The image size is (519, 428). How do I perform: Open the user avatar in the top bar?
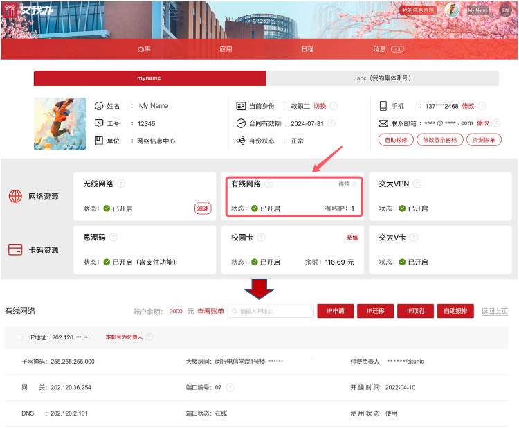tap(452, 10)
